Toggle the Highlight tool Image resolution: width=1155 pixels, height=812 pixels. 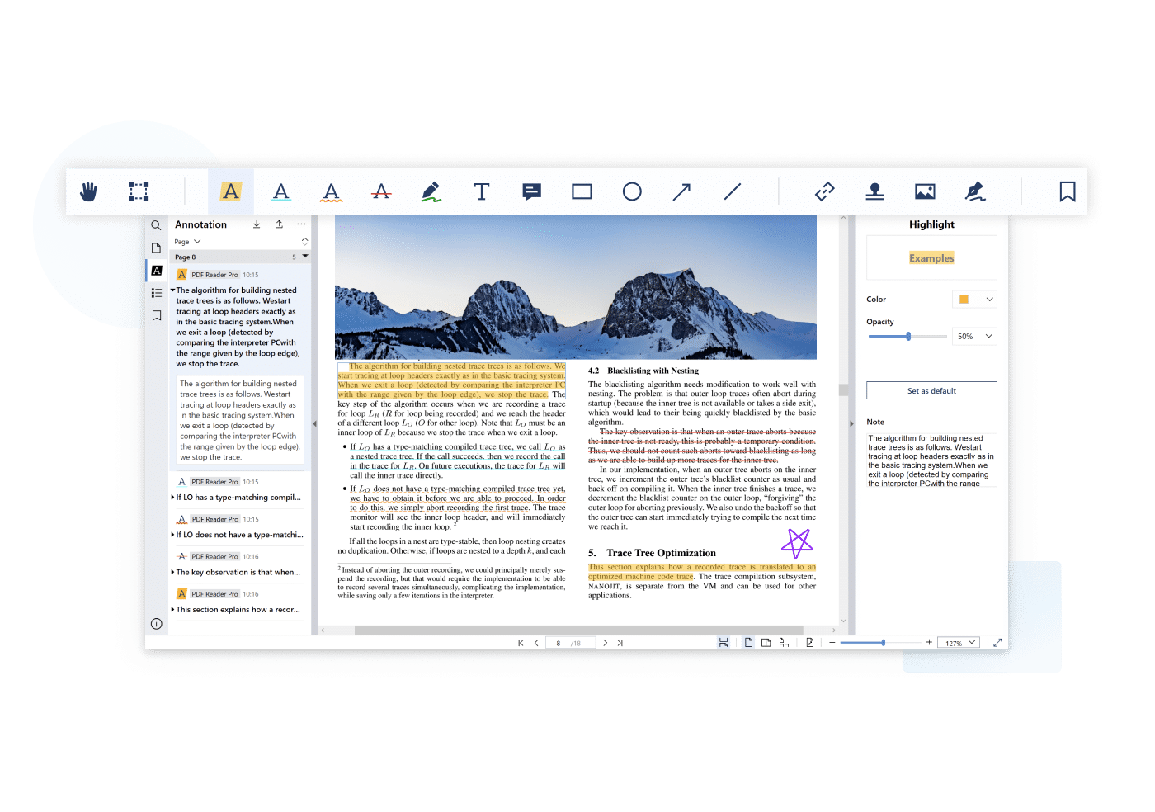[x=231, y=192]
